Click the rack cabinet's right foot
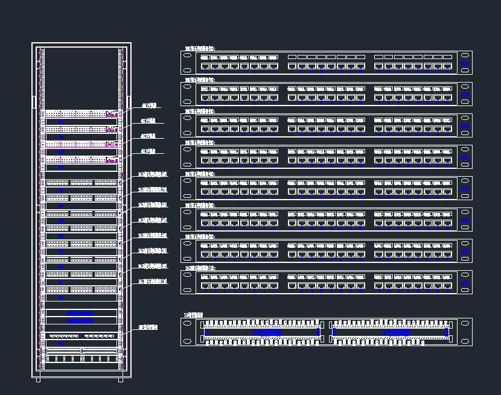This screenshot has height=395, width=501. coord(121,379)
